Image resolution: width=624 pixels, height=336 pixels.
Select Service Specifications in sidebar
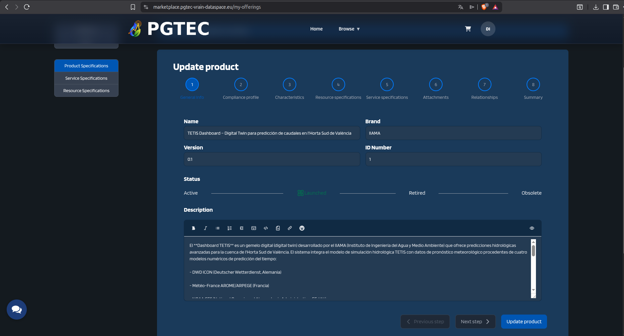click(x=86, y=78)
